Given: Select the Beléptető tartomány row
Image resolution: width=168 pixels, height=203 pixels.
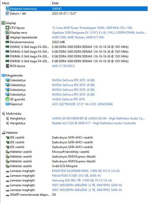Looking at the screenshot, I should pyautogui.click(x=74, y=9).
